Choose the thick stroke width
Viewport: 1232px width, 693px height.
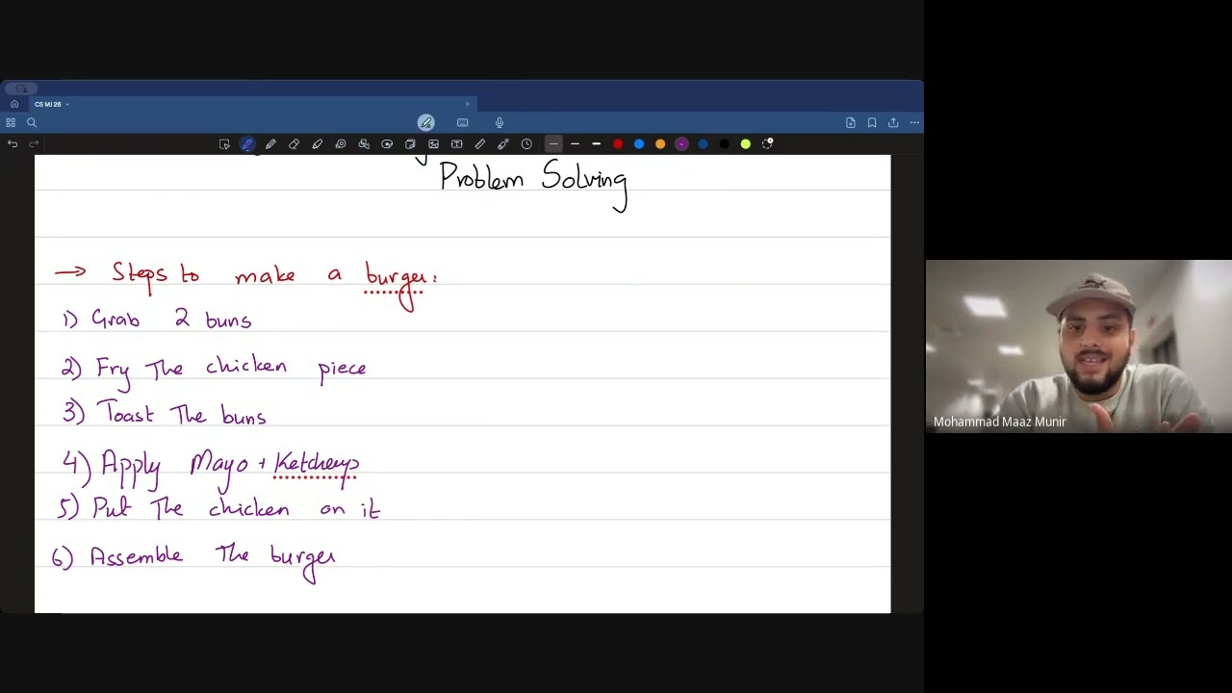click(596, 143)
